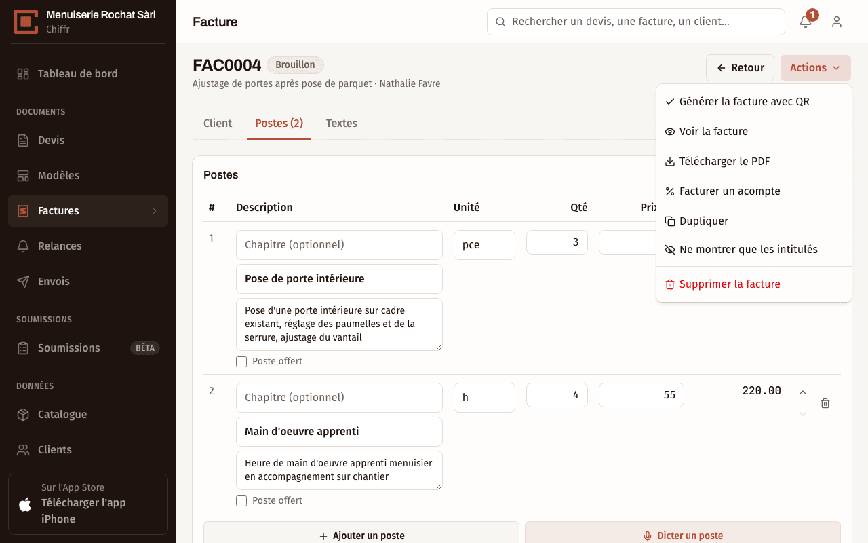
Task: Select Générer la facture avec QR
Action: [754, 102]
